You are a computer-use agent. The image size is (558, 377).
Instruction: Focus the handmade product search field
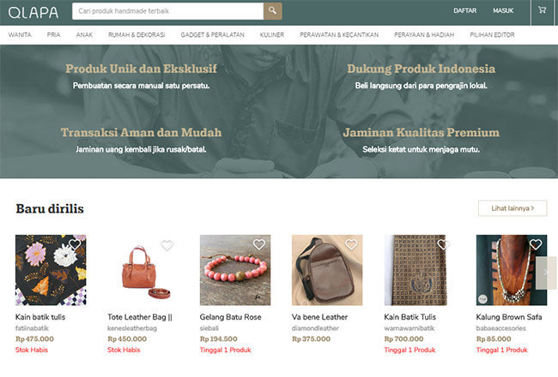(x=168, y=11)
